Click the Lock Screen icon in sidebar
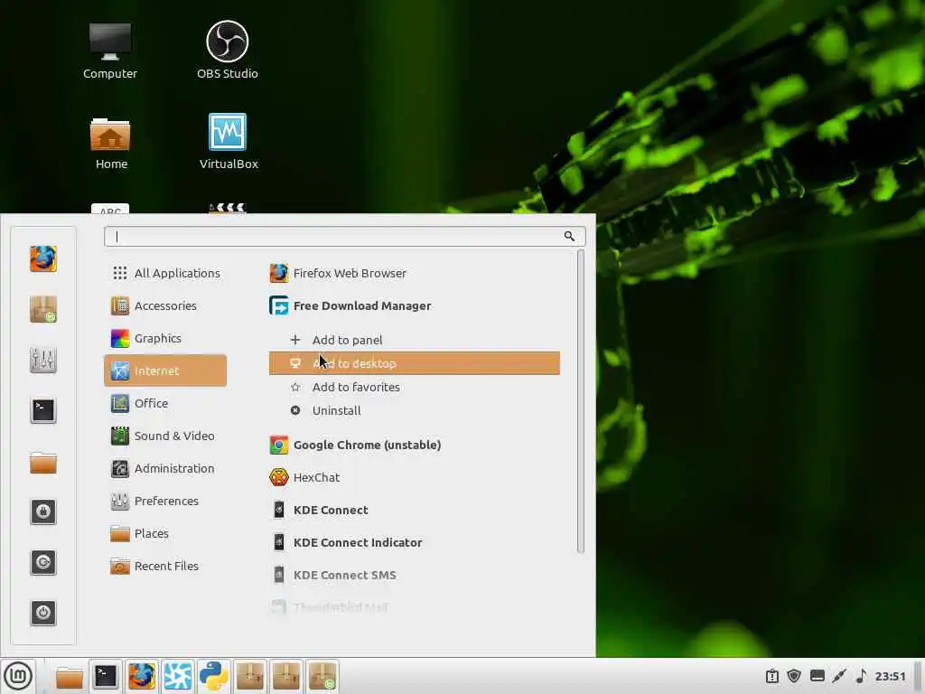The width and height of the screenshot is (925, 694). pos(43,511)
